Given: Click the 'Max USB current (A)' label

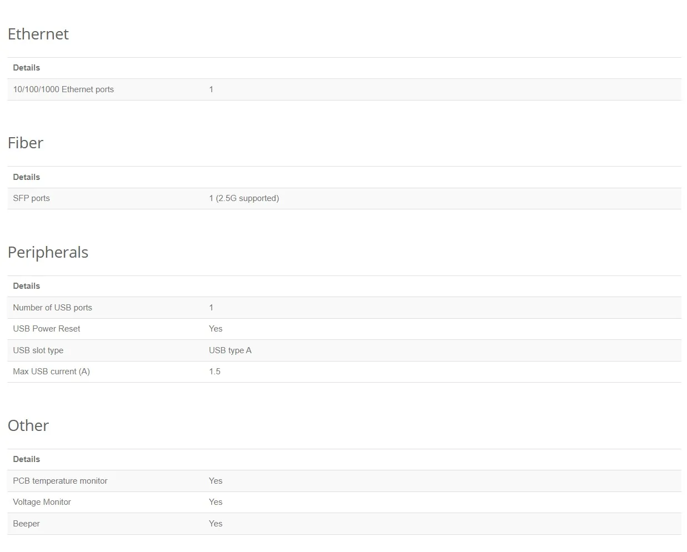Looking at the screenshot, I should (x=51, y=372).
